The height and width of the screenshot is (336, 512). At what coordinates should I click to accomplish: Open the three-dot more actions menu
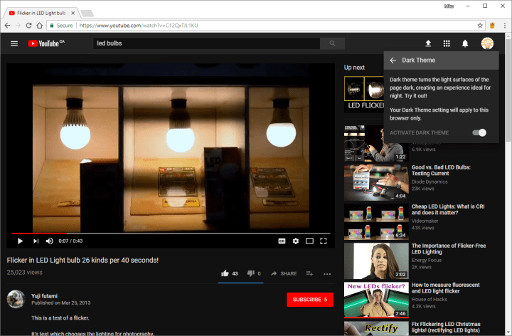pyautogui.click(x=327, y=273)
